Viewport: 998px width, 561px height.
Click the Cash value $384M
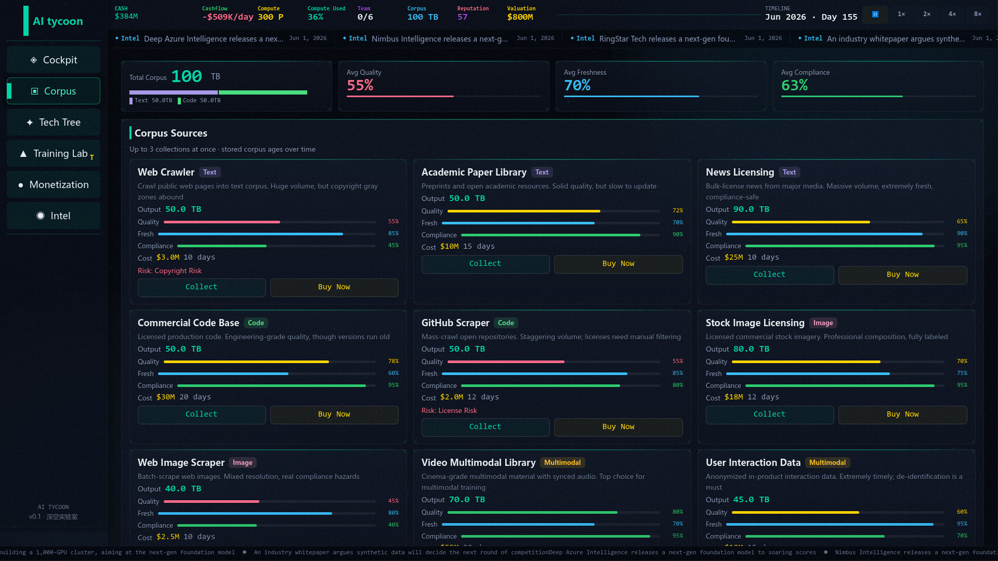coord(126,17)
